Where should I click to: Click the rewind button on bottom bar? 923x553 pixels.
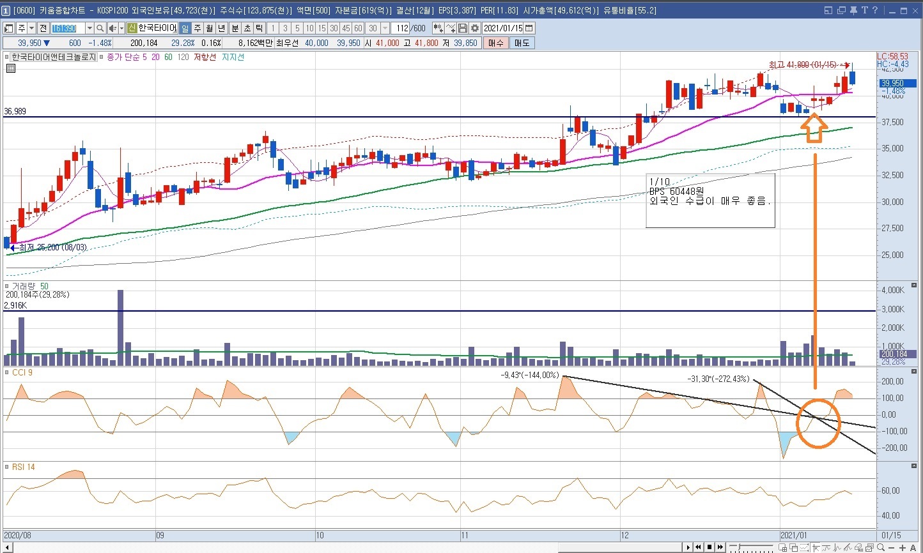point(699,547)
